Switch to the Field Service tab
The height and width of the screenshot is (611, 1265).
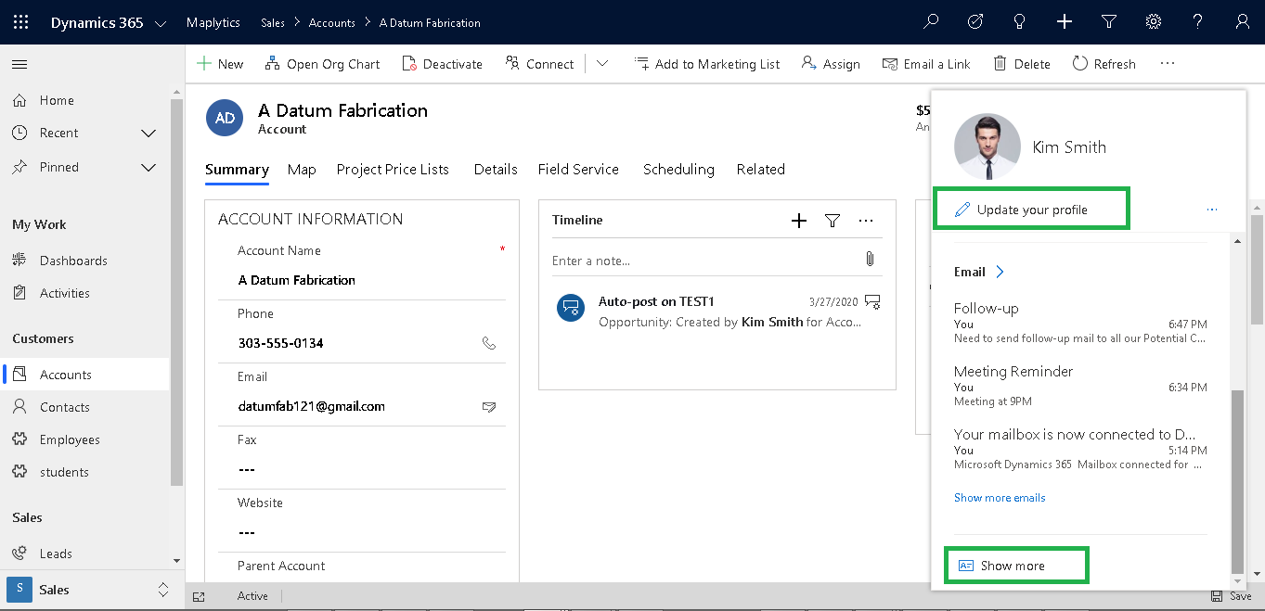(x=578, y=169)
